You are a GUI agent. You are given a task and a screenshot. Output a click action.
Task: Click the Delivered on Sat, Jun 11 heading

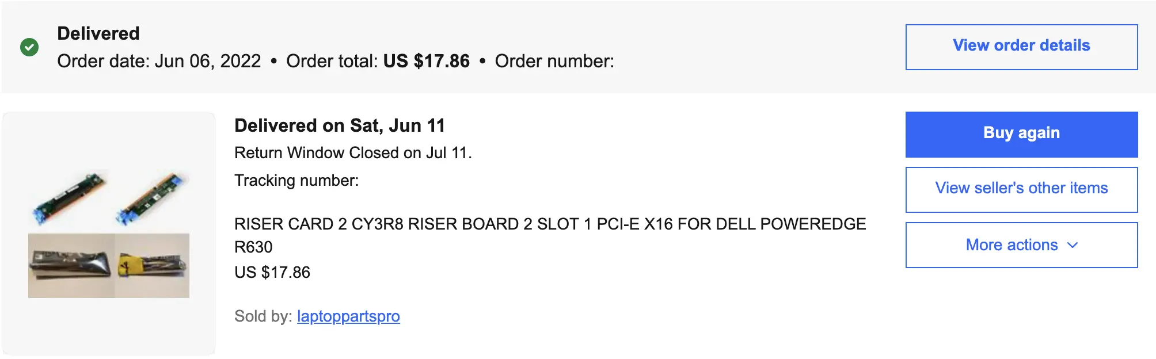point(340,125)
